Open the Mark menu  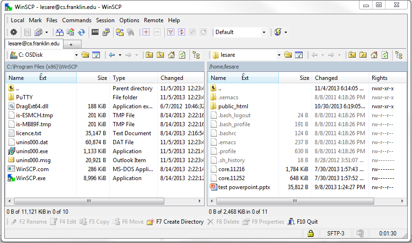coord(35,20)
